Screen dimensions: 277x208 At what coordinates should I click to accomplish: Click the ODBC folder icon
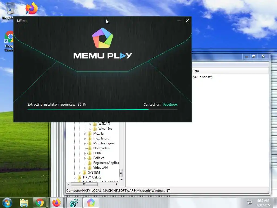(90, 153)
